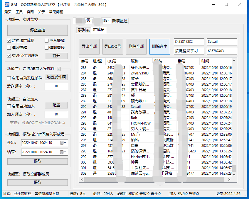Select row with nickname Mr.范
The image size is (249, 199).
coord(156,135)
